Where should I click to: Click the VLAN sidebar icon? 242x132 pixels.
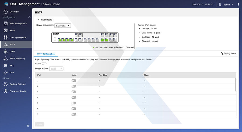tap(5, 30)
